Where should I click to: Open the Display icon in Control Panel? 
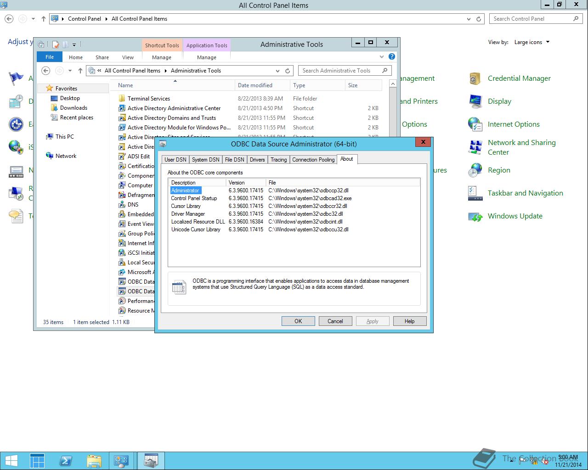tap(475, 101)
